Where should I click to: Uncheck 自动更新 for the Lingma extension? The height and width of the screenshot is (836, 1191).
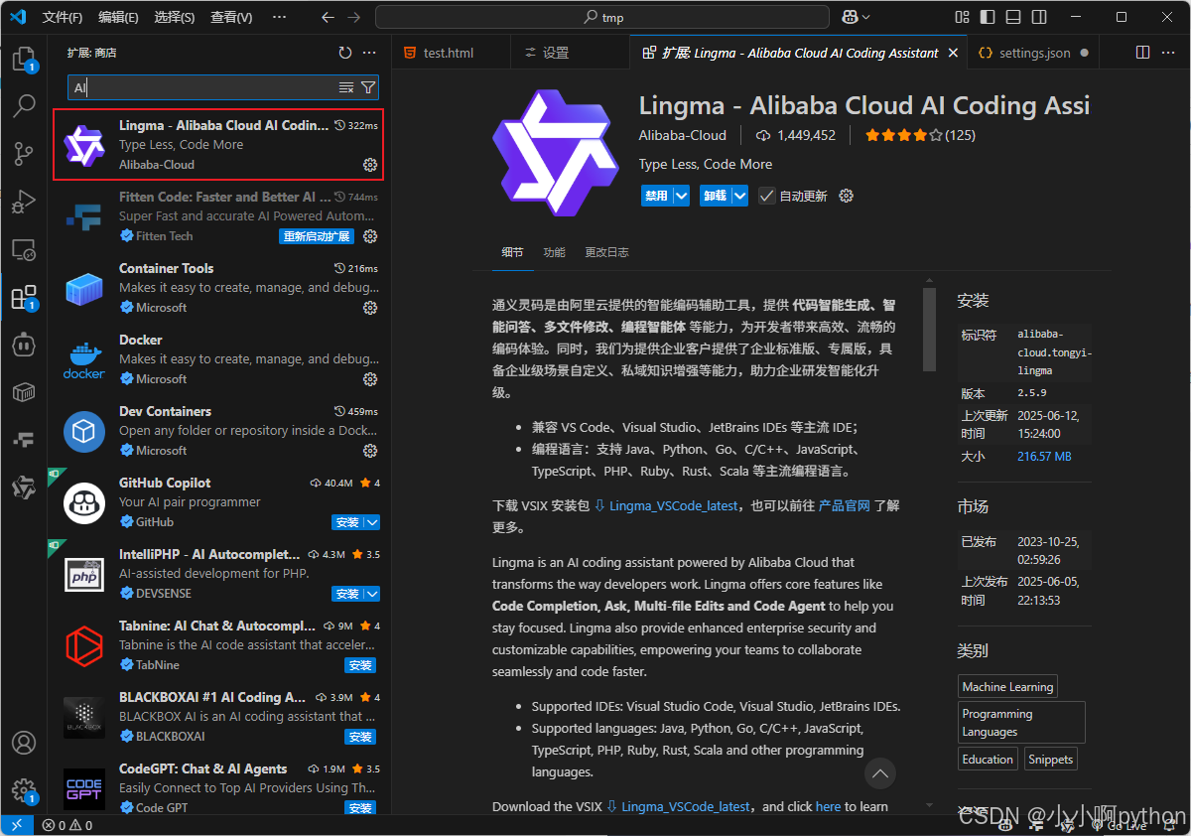pyautogui.click(x=767, y=195)
